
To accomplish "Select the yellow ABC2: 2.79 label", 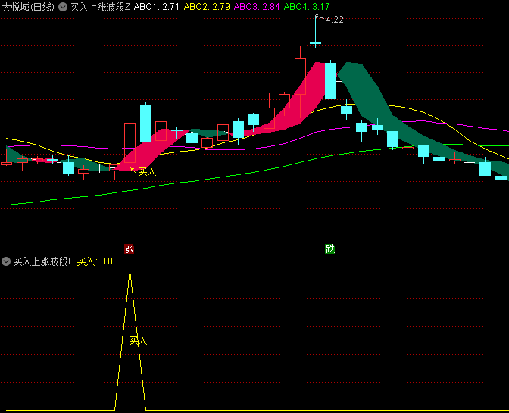I will [207, 7].
